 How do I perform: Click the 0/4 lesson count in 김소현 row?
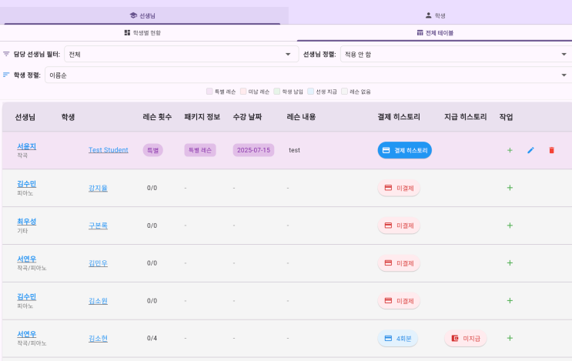[x=152, y=339]
